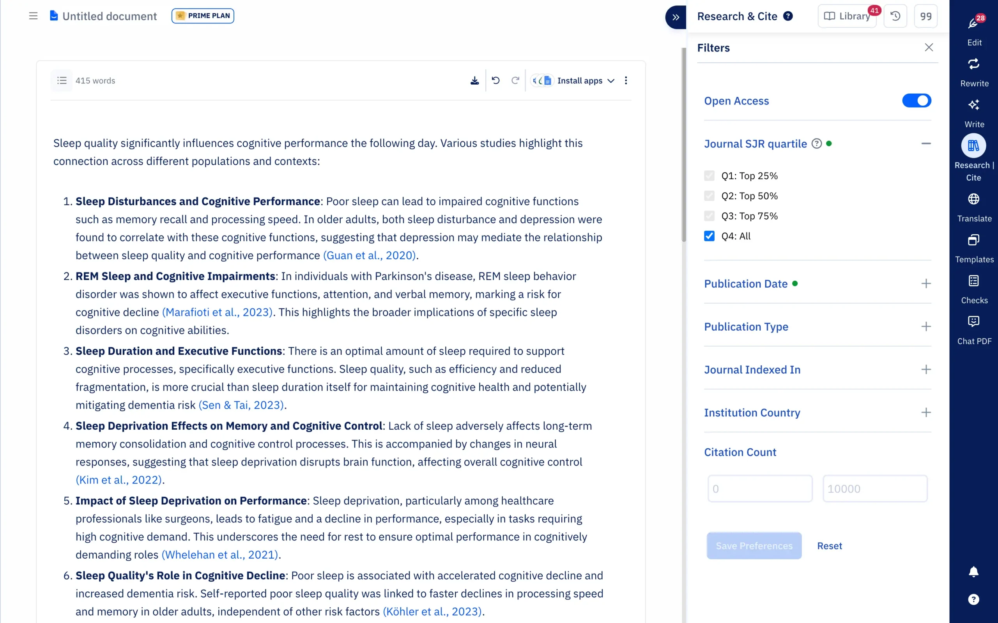
Task: Download the document
Action: (x=474, y=80)
